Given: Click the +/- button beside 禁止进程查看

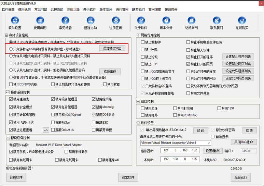Looking at the screenshot, I should 46,130.
